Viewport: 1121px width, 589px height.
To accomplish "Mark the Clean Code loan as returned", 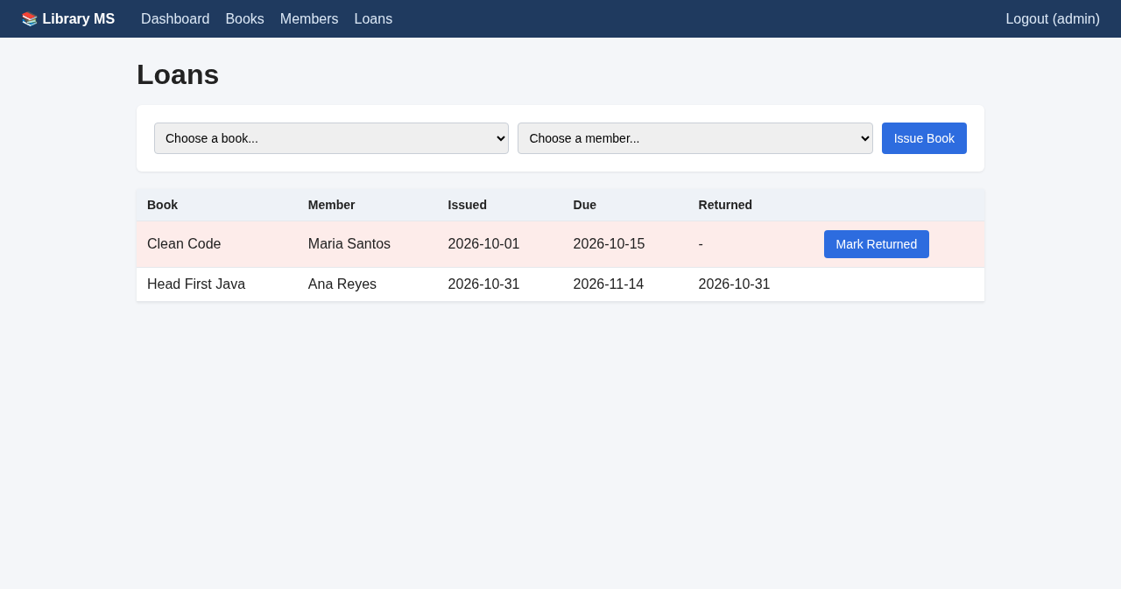I will coord(877,244).
